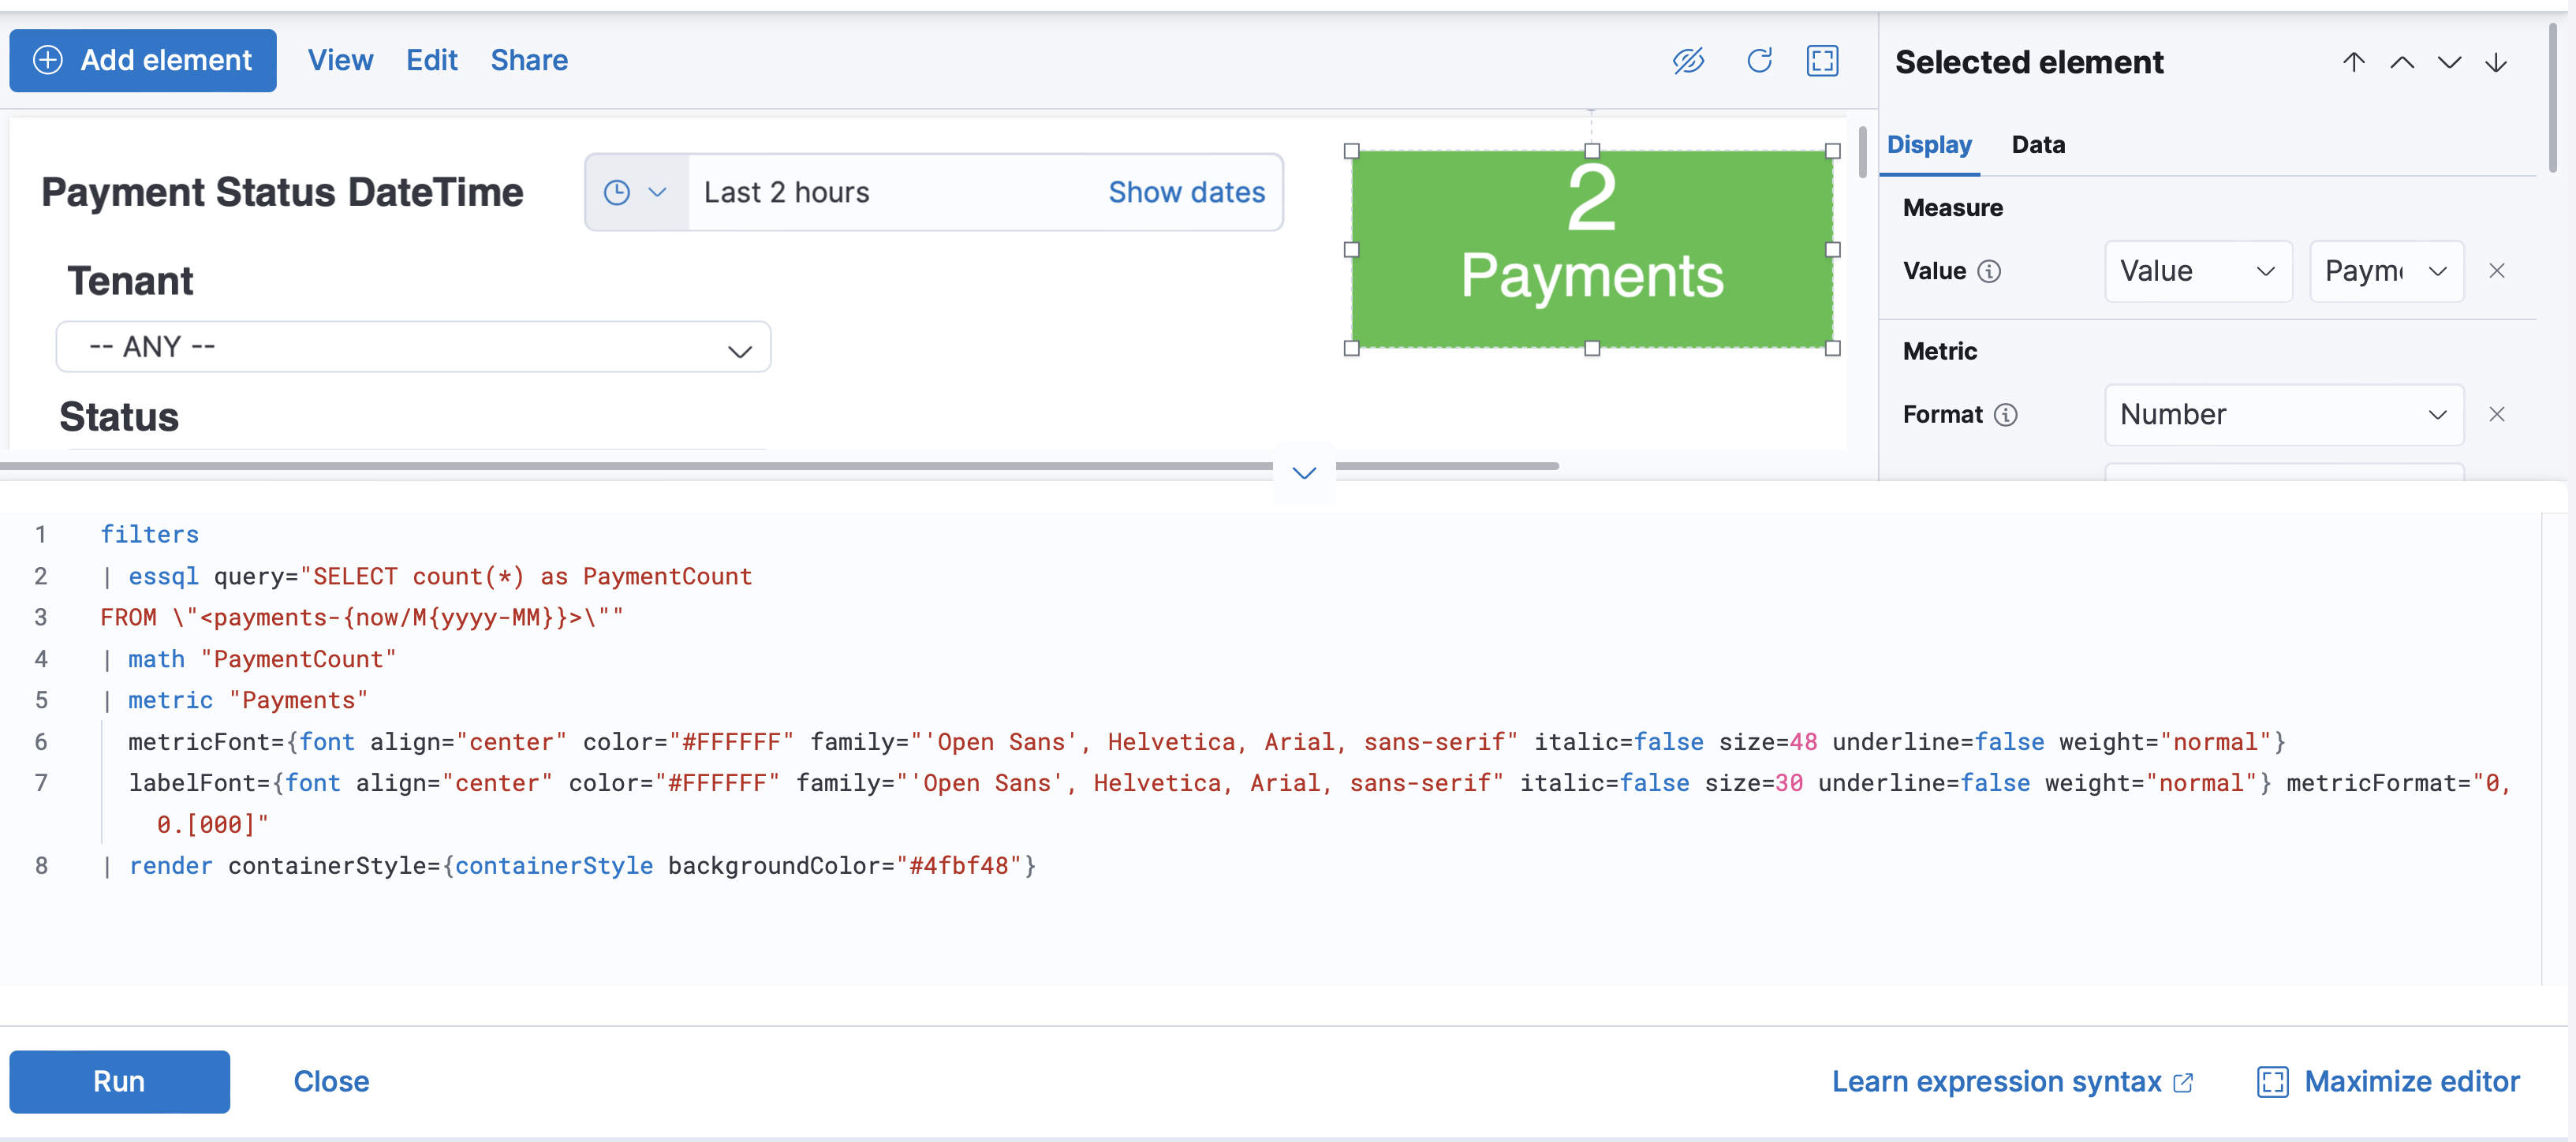
Task: Open the Edit menu
Action: pos(431,61)
